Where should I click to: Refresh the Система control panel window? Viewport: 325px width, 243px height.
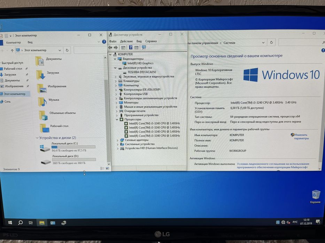coord(271,43)
